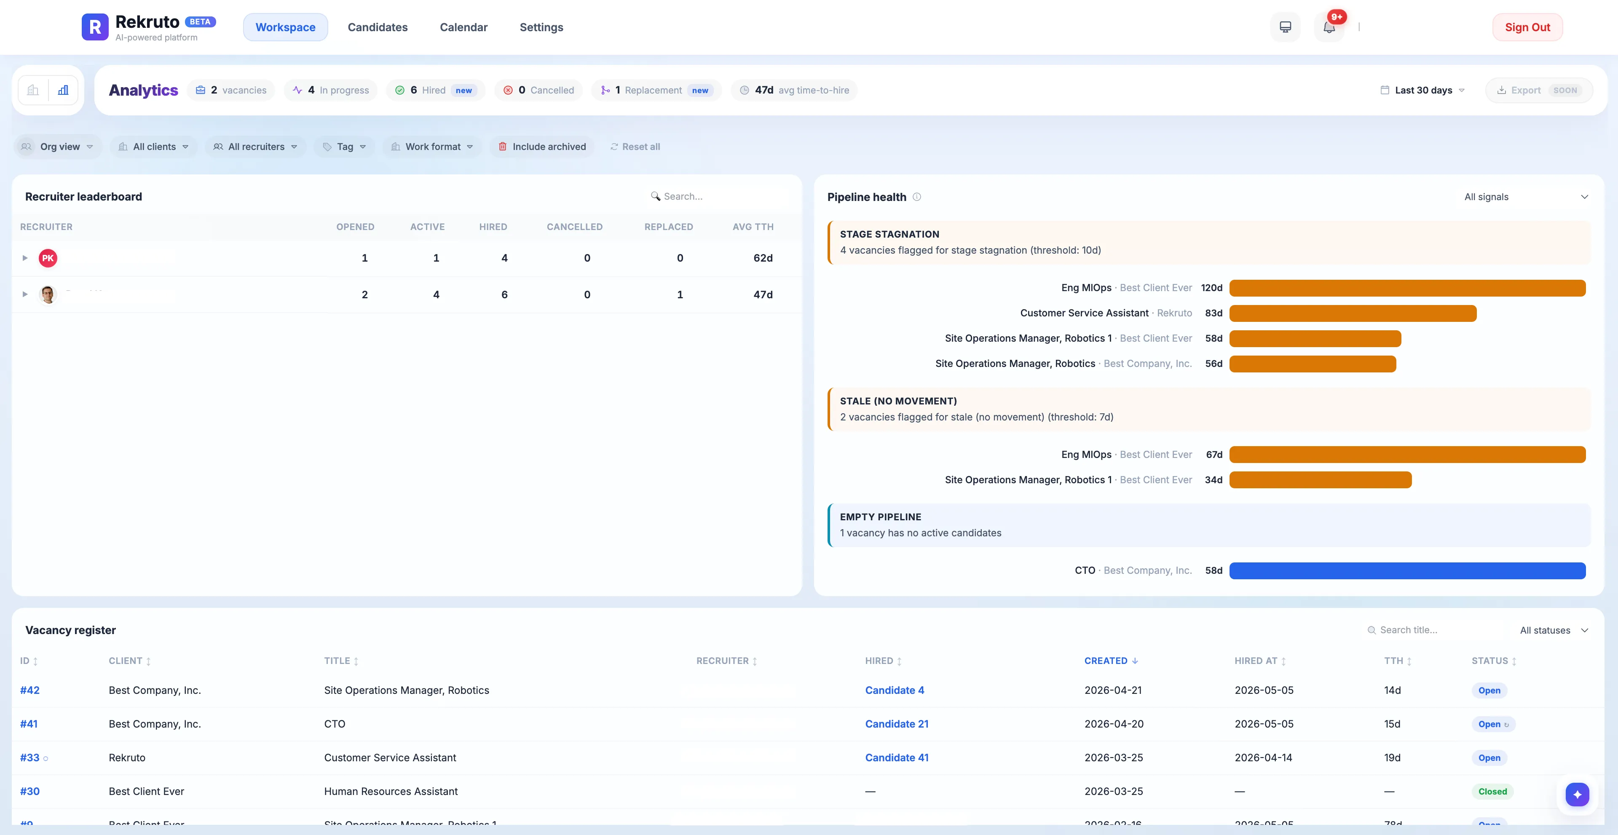Click the Rekruto R logo icon
Viewport: 1618px width, 835px height.
[x=95, y=27]
